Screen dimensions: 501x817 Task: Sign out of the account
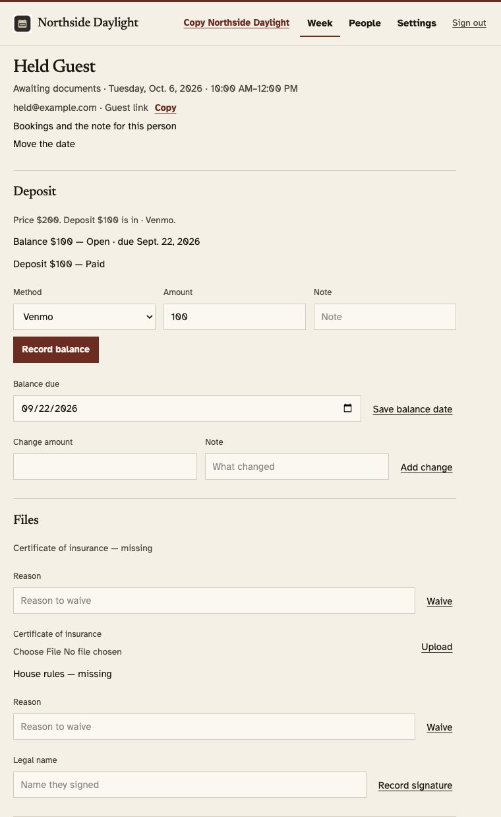469,23
